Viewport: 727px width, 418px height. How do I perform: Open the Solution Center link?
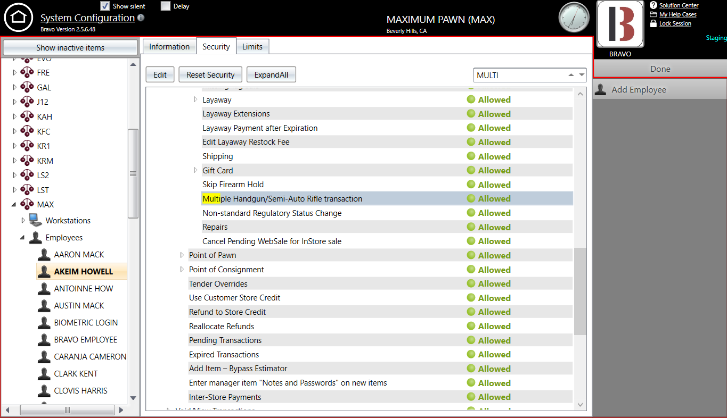pos(679,5)
